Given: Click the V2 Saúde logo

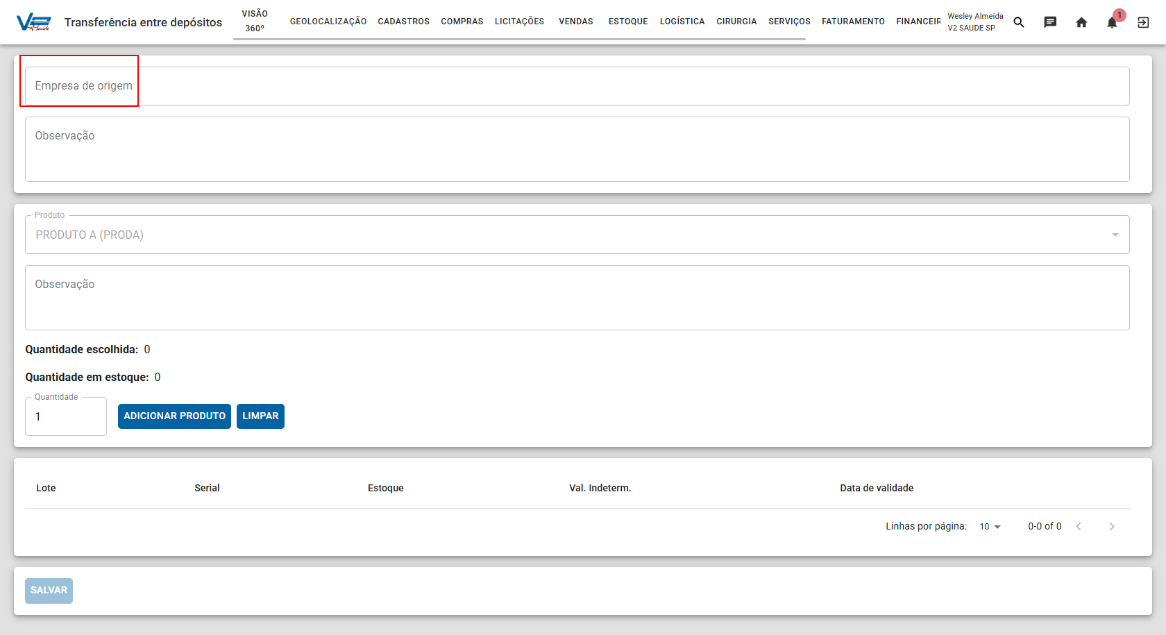Looking at the screenshot, I should click(x=33, y=23).
